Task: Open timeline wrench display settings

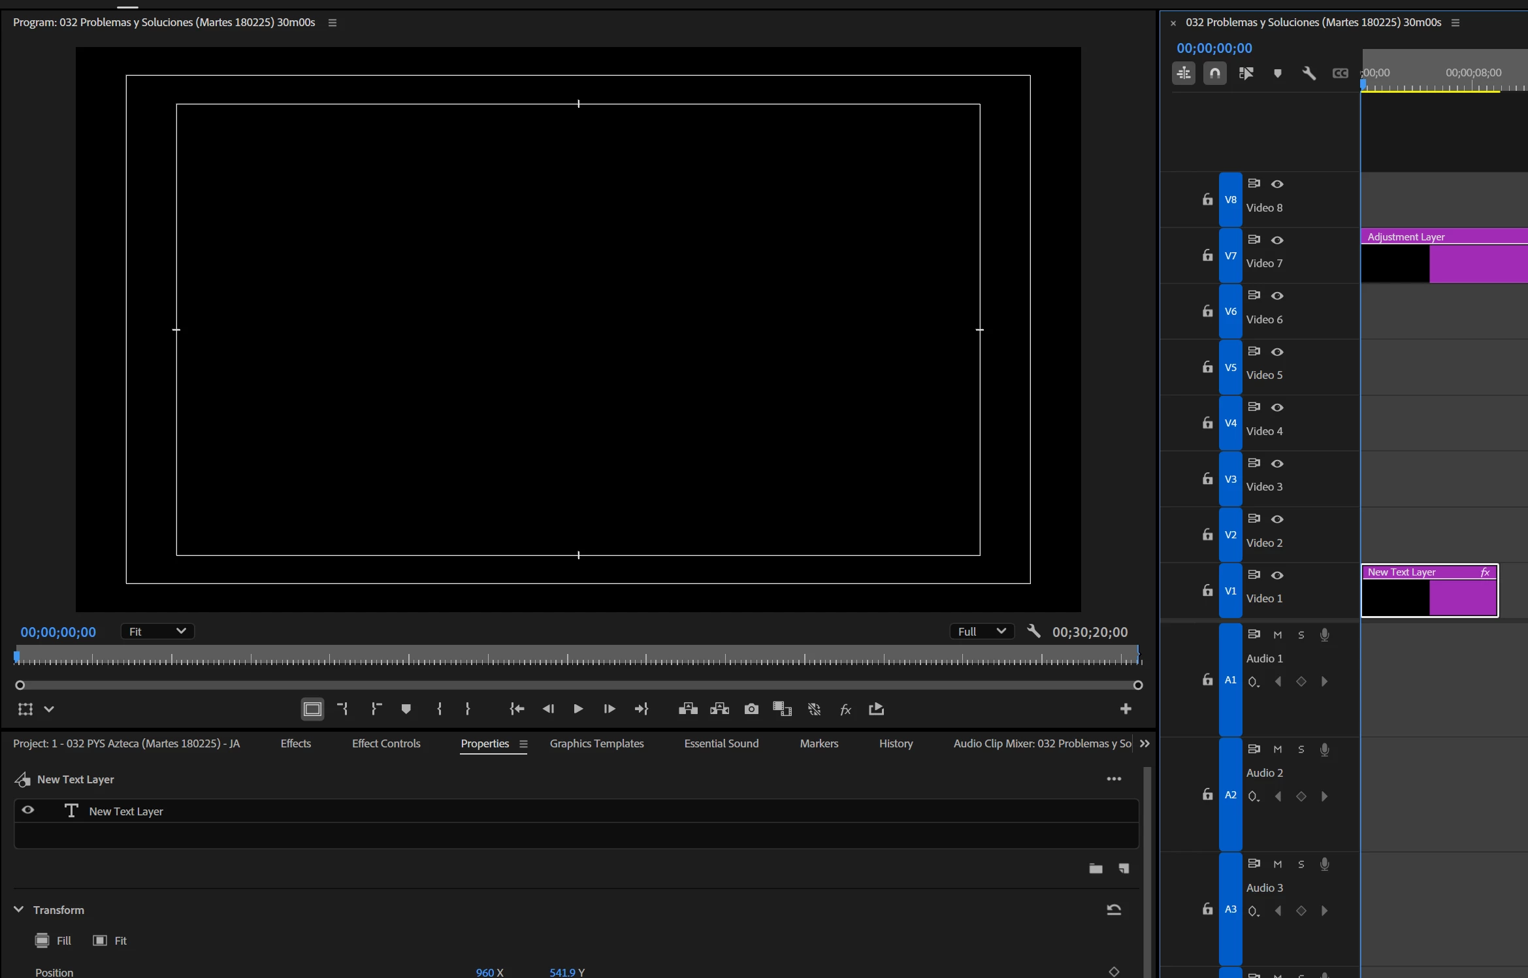Action: (x=1309, y=73)
